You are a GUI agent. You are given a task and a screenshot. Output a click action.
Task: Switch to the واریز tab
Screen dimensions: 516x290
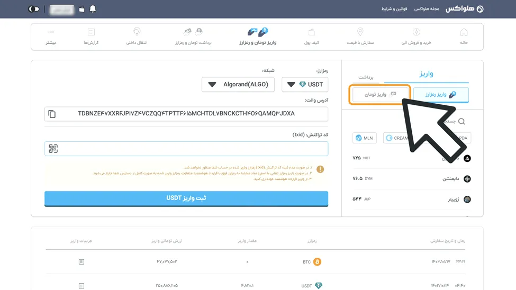click(x=426, y=74)
